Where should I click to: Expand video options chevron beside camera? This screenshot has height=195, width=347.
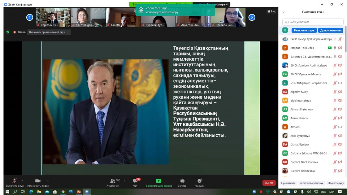pyautogui.click(x=48, y=181)
